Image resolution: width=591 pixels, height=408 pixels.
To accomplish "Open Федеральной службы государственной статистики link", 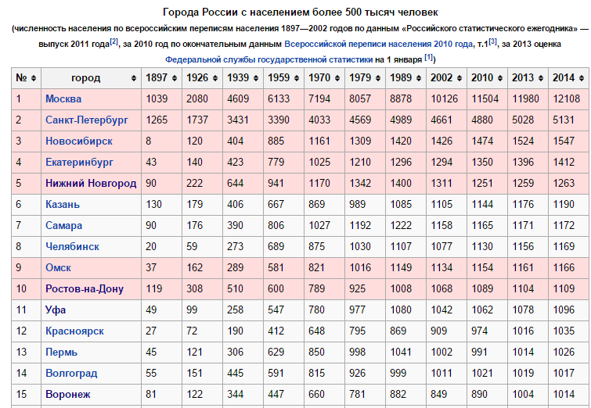I will point(268,59).
